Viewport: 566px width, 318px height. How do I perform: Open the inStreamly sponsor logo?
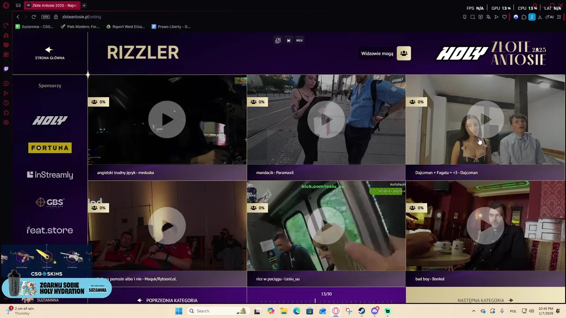pos(50,175)
